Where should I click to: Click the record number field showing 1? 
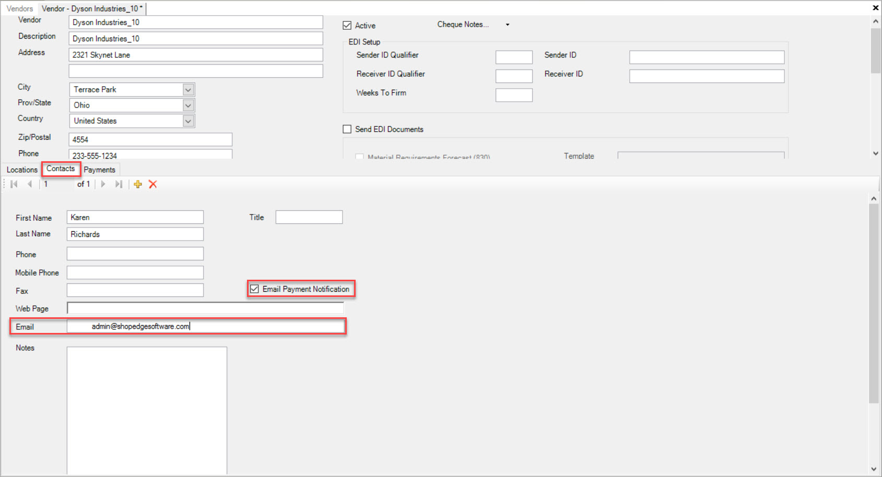coord(57,184)
